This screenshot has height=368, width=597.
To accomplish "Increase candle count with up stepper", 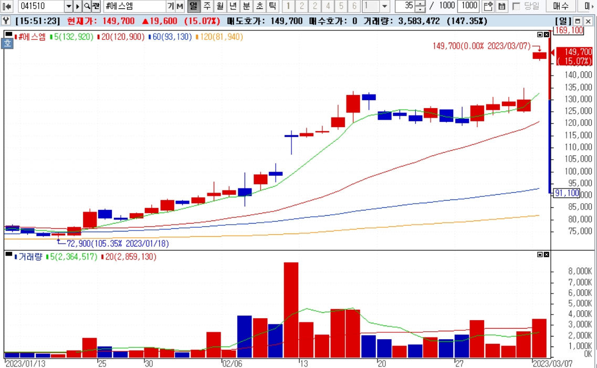I will [421, 4].
